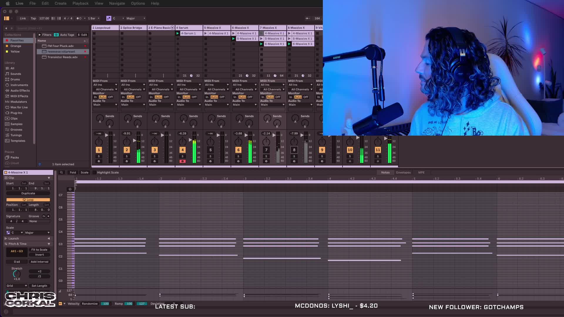This screenshot has width=564, height=317.
Task: Go back in browser history
Action: click(6, 28)
